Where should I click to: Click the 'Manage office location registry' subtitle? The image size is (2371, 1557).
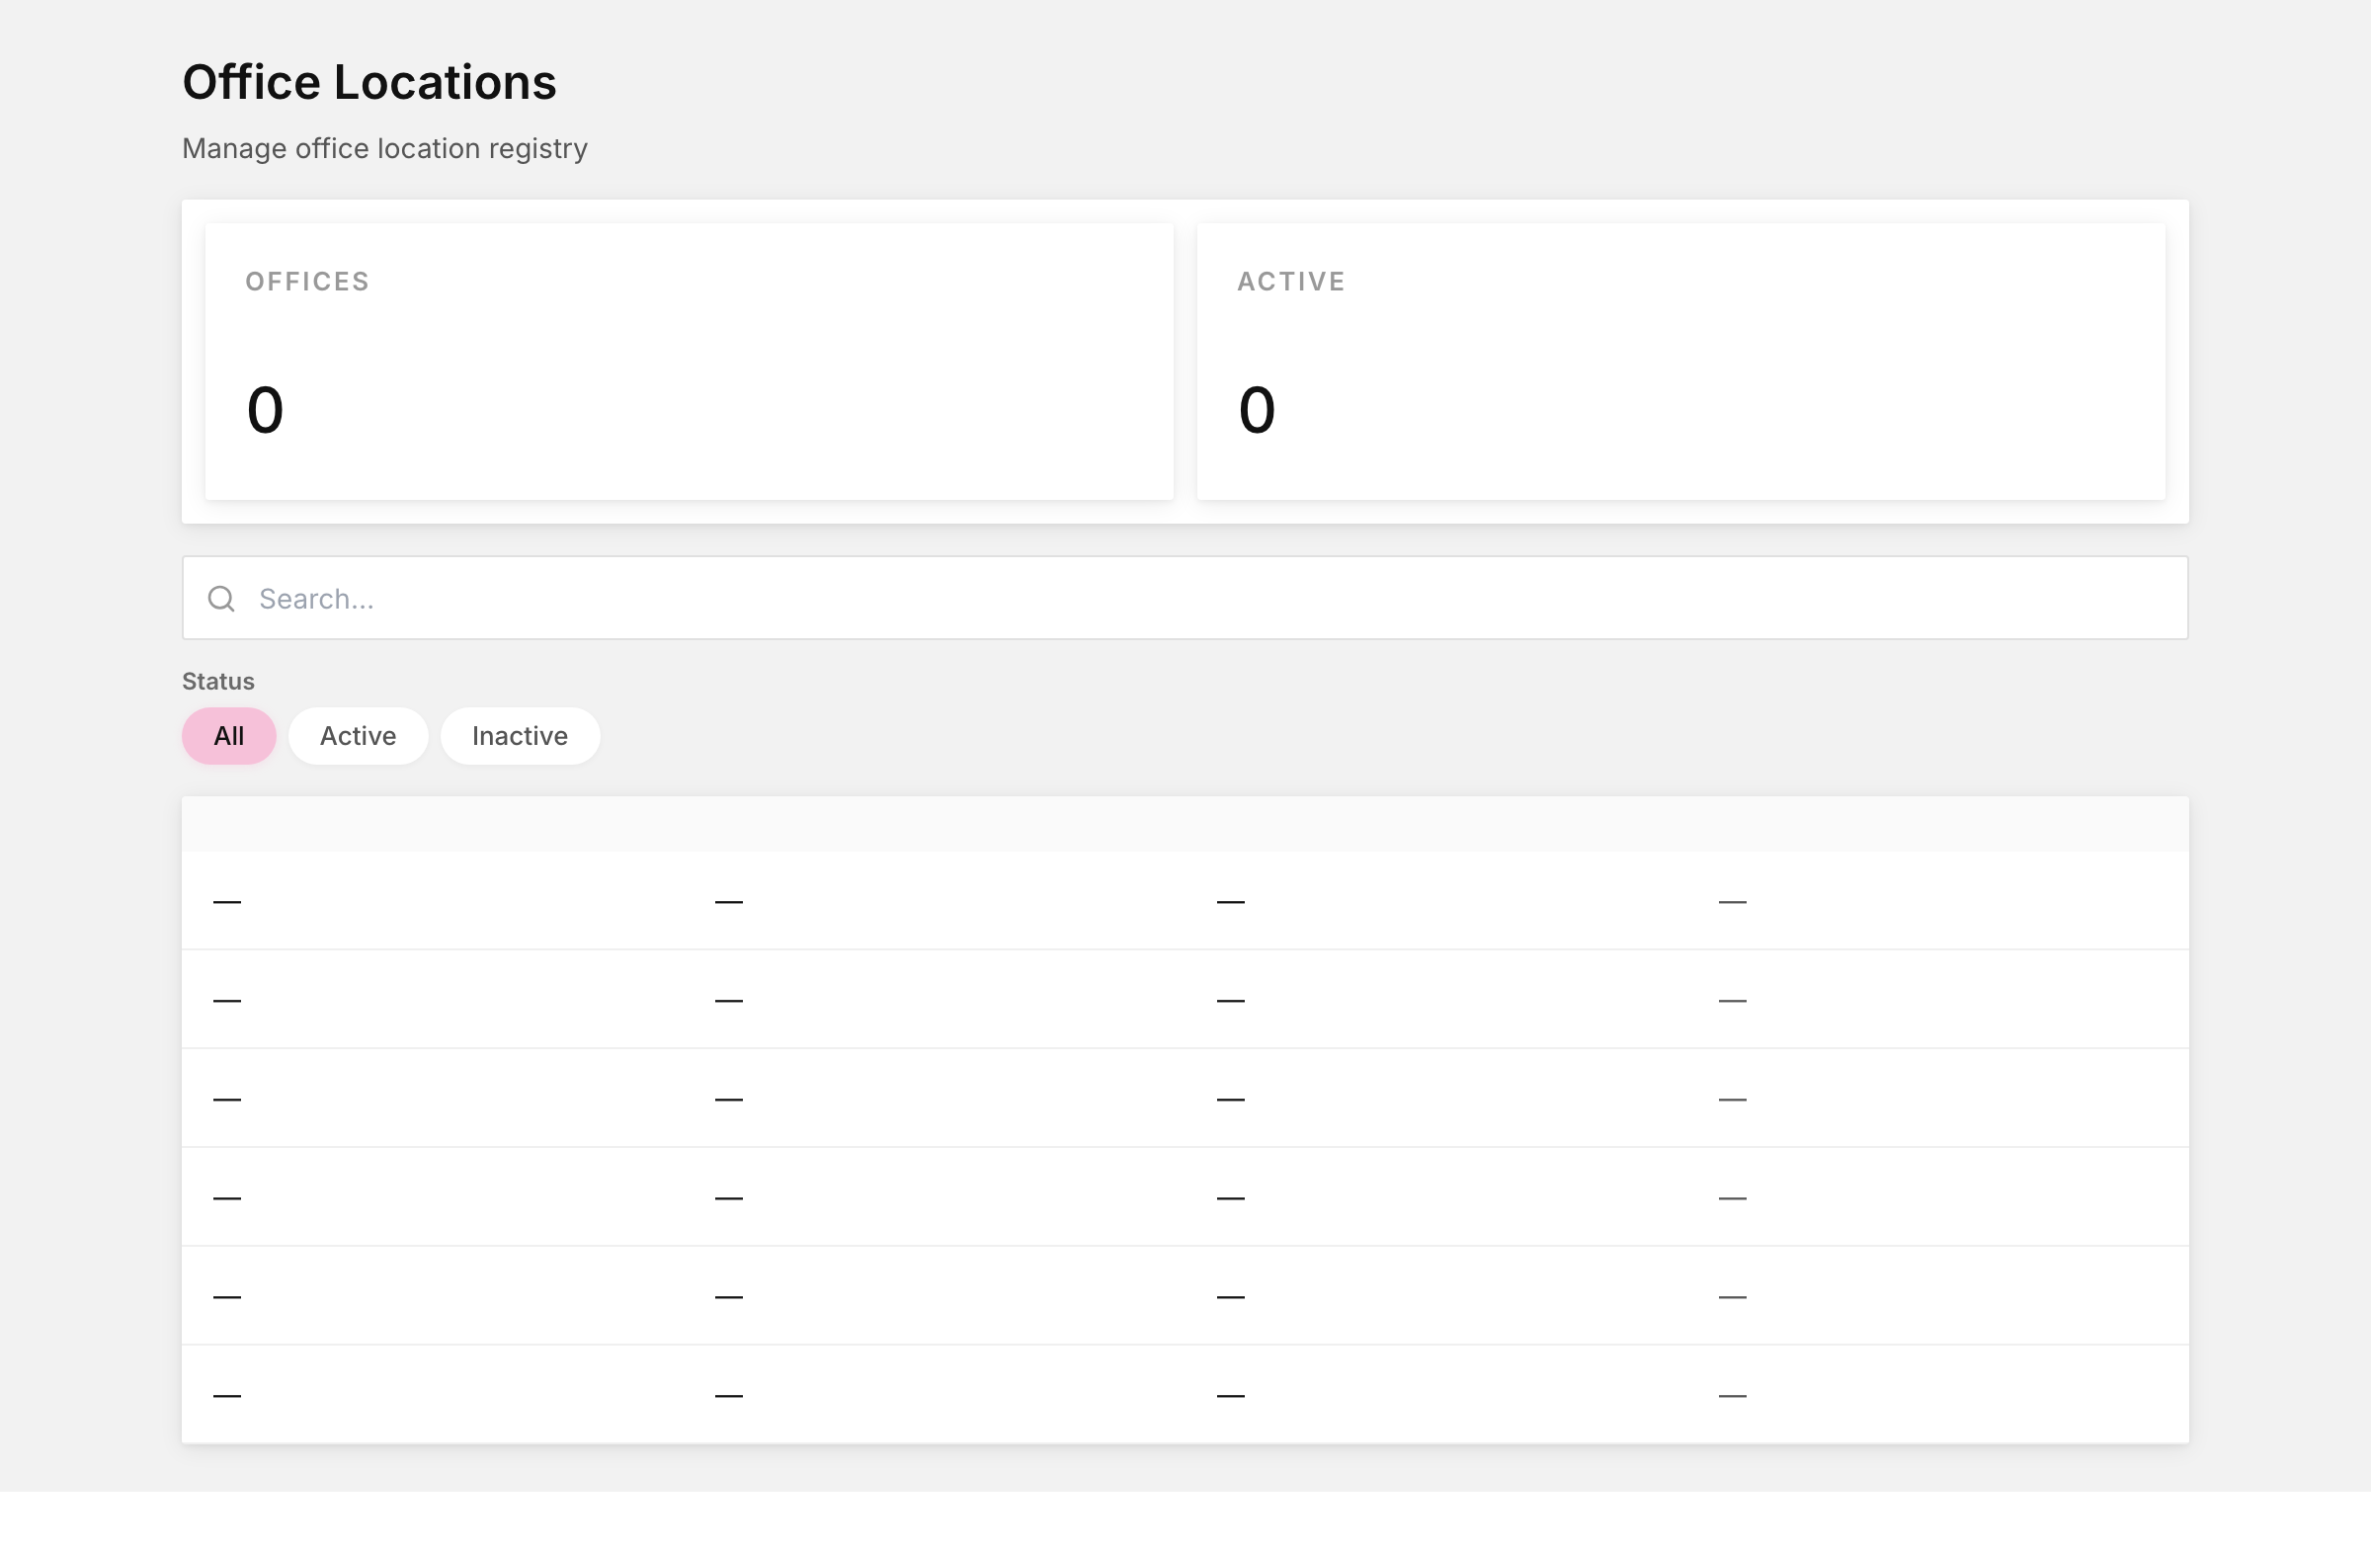click(x=384, y=148)
